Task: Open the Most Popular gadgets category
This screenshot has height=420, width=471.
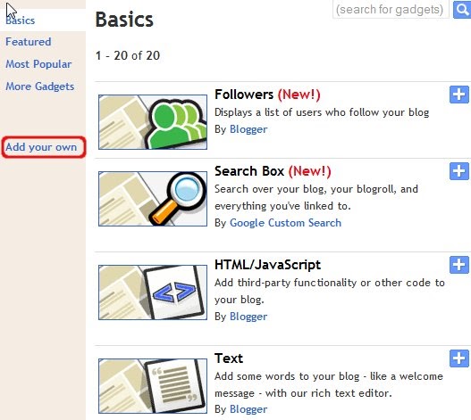Action: coord(38,64)
